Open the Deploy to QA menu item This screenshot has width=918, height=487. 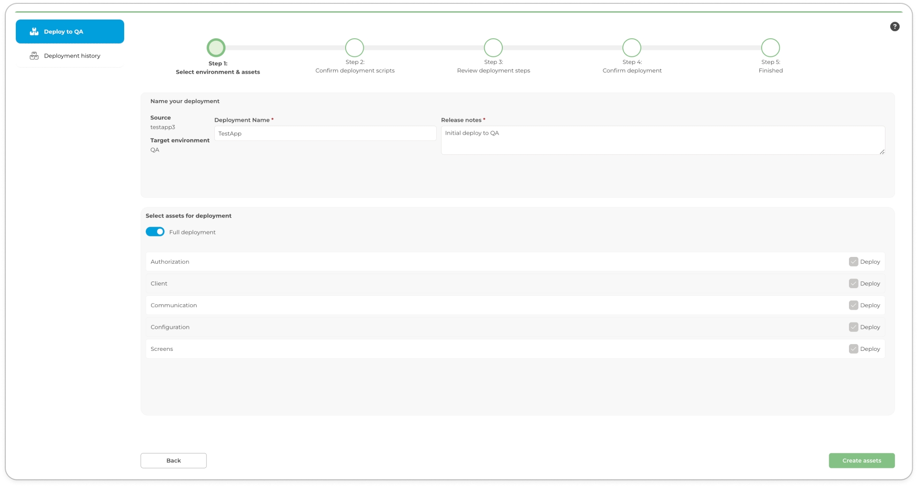[70, 32]
